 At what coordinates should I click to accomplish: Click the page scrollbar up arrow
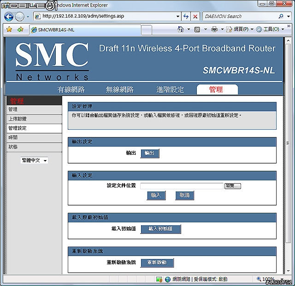point(288,41)
